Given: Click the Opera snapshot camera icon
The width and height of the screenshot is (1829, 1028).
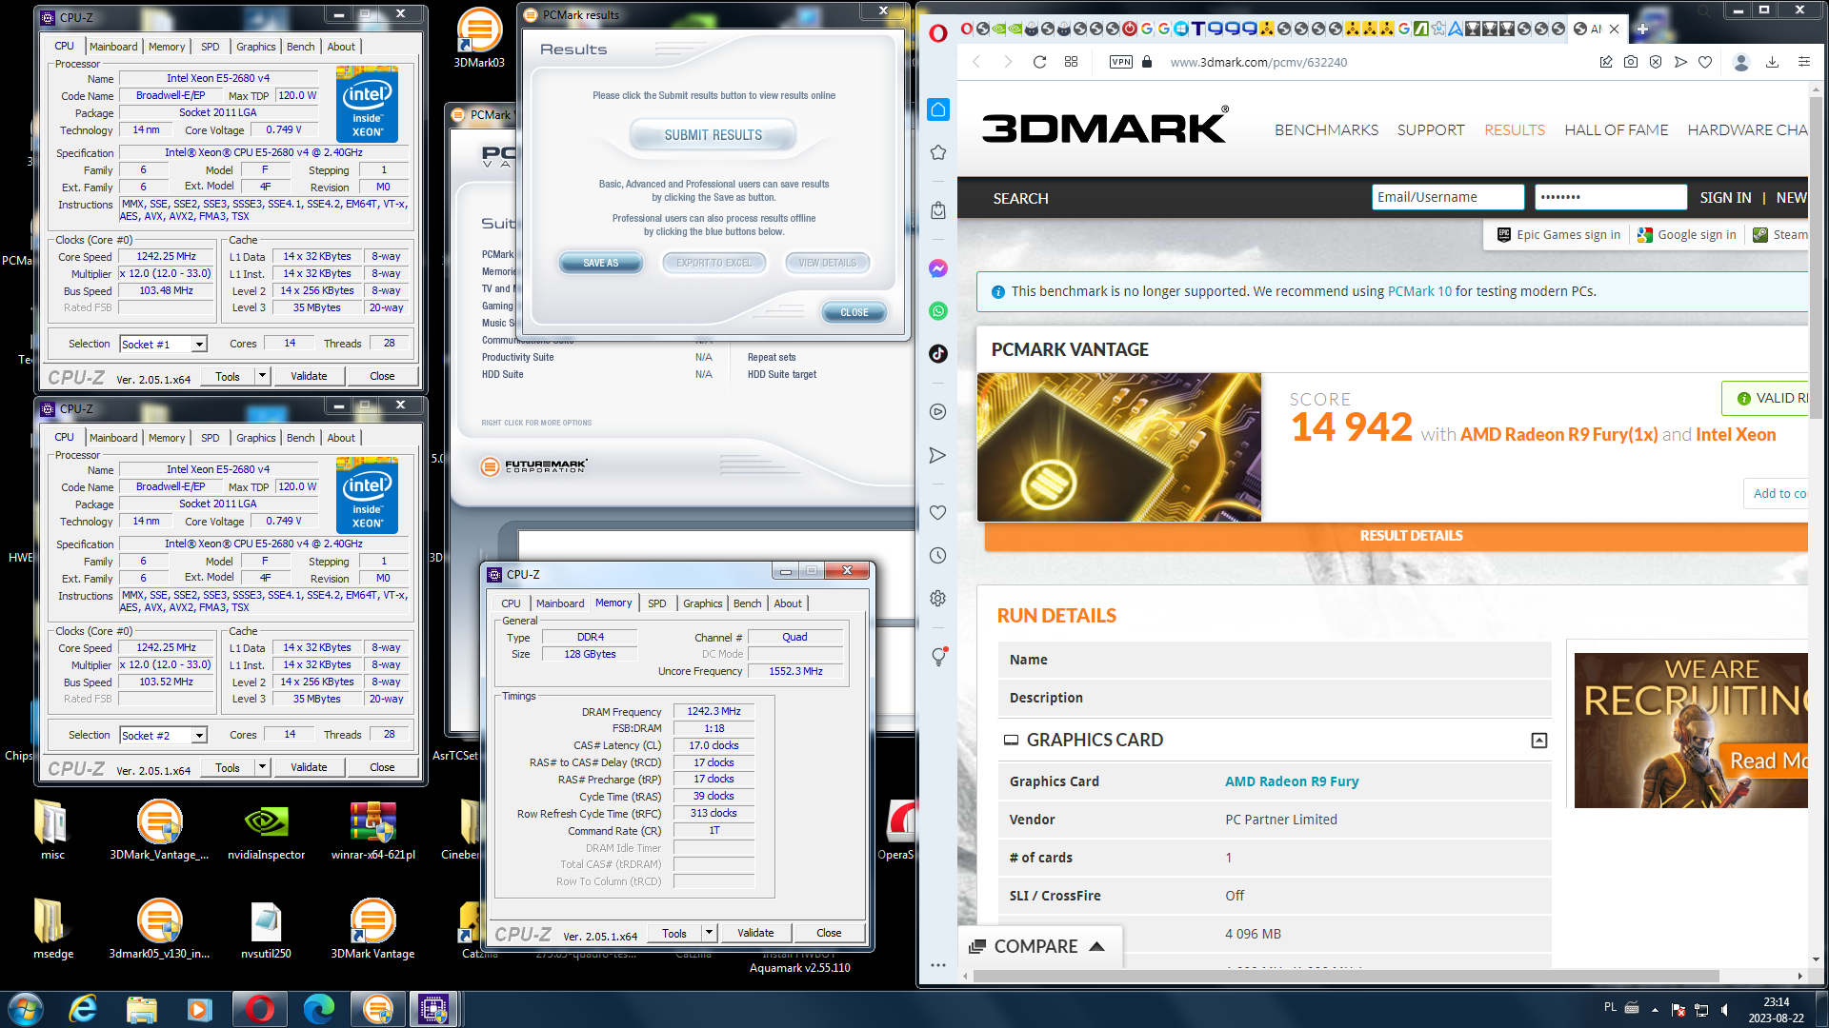Looking at the screenshot, I should pos(1631,62).
